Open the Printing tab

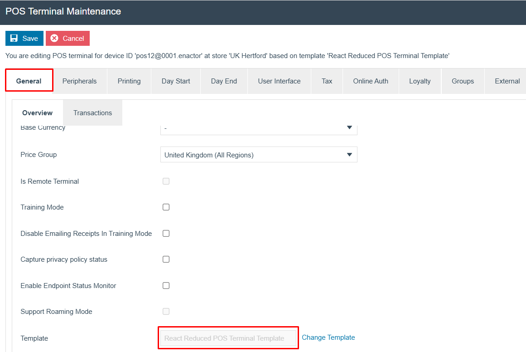(129, 81)
